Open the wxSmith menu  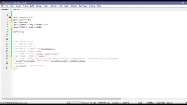tap(53, 6)
